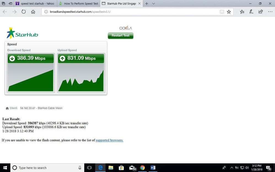275x172 pixels.
Task: Click the StarHub logo
Action: 22,33
